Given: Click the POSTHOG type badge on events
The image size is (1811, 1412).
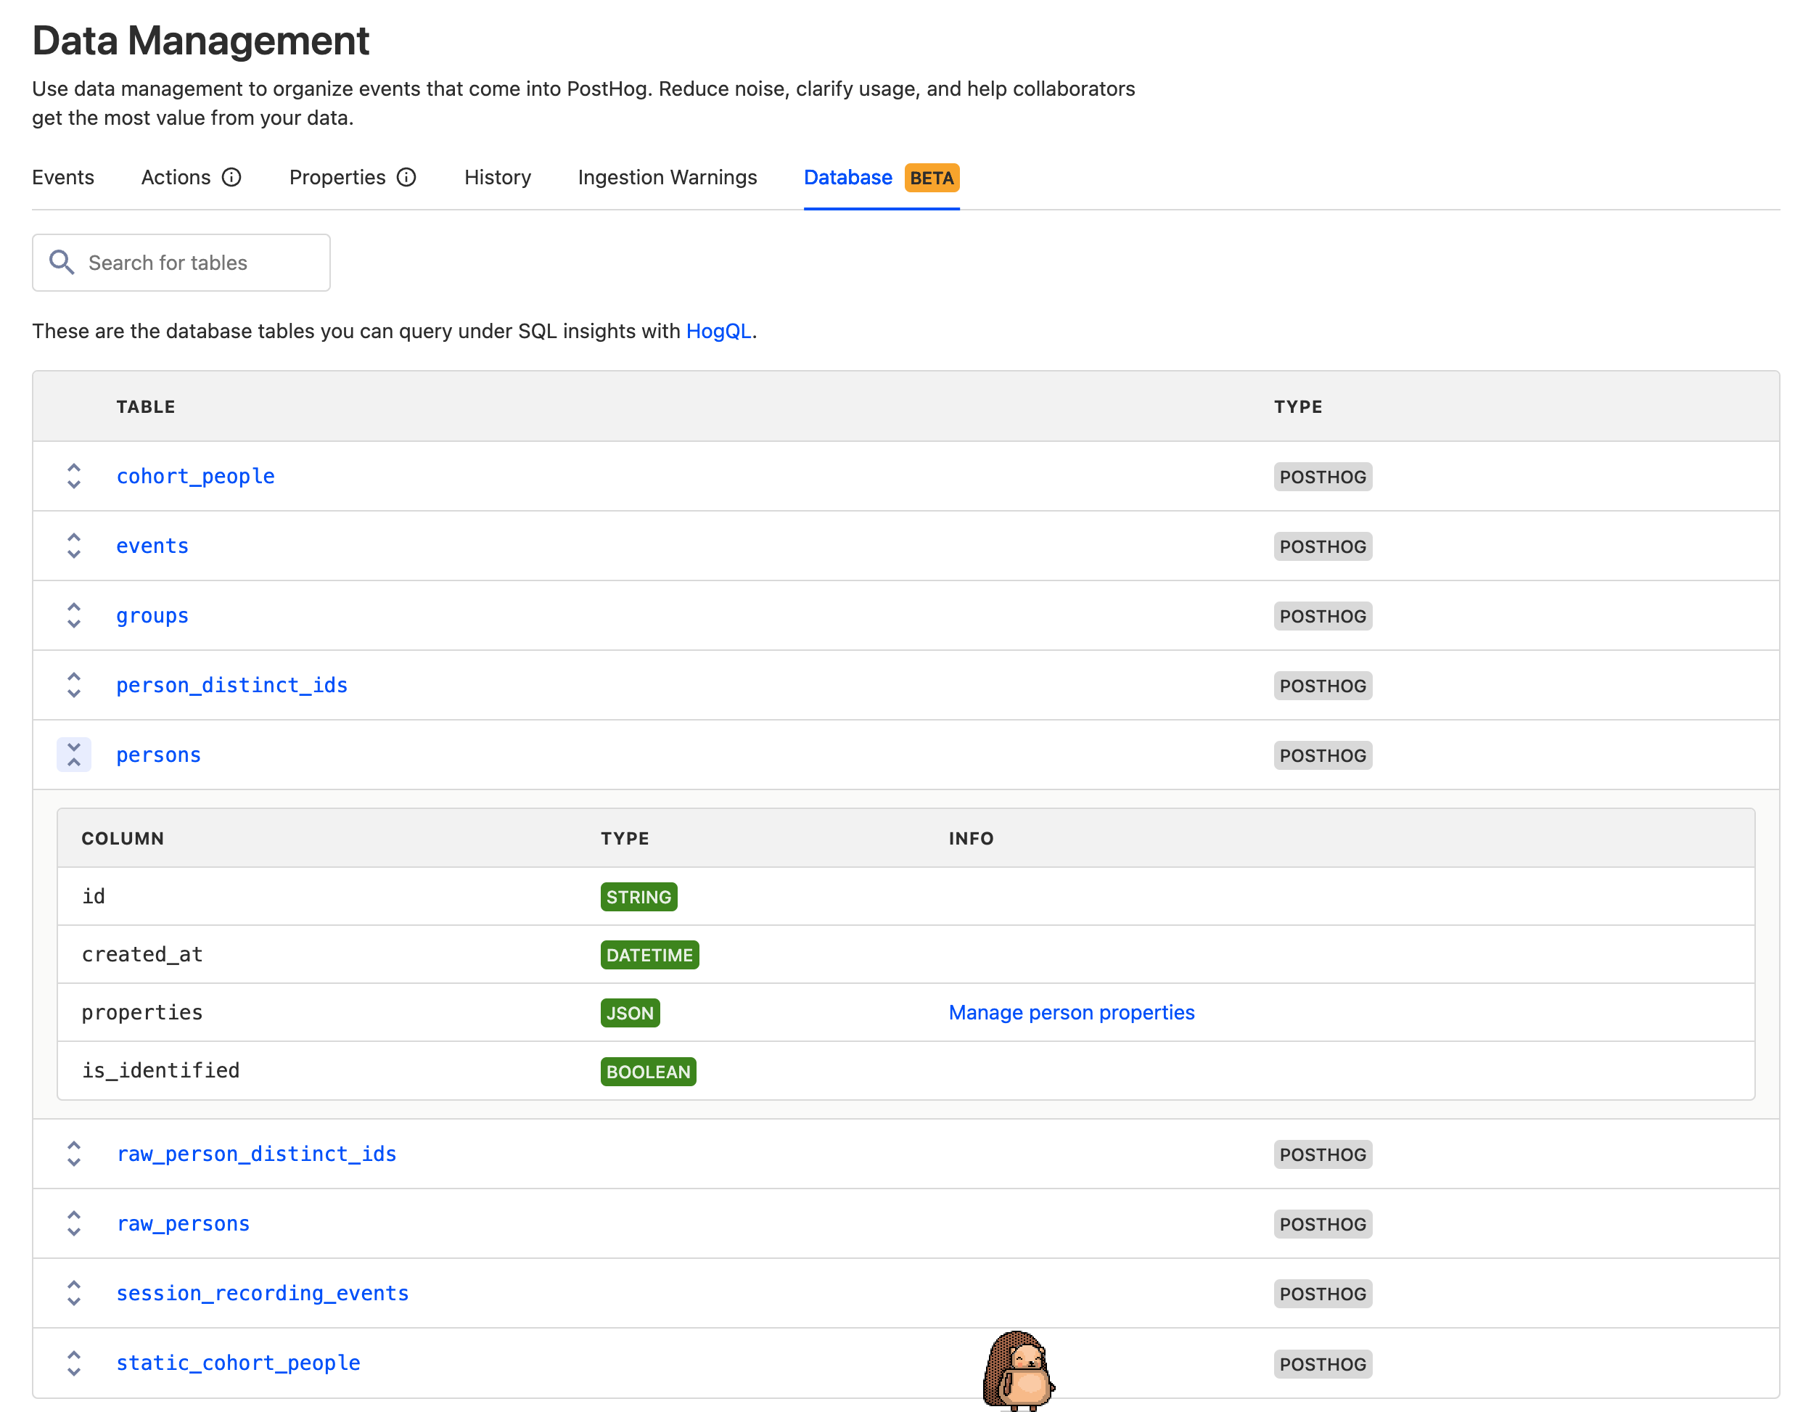Looking at the screenshot, I should click(x=1320, y=545).
